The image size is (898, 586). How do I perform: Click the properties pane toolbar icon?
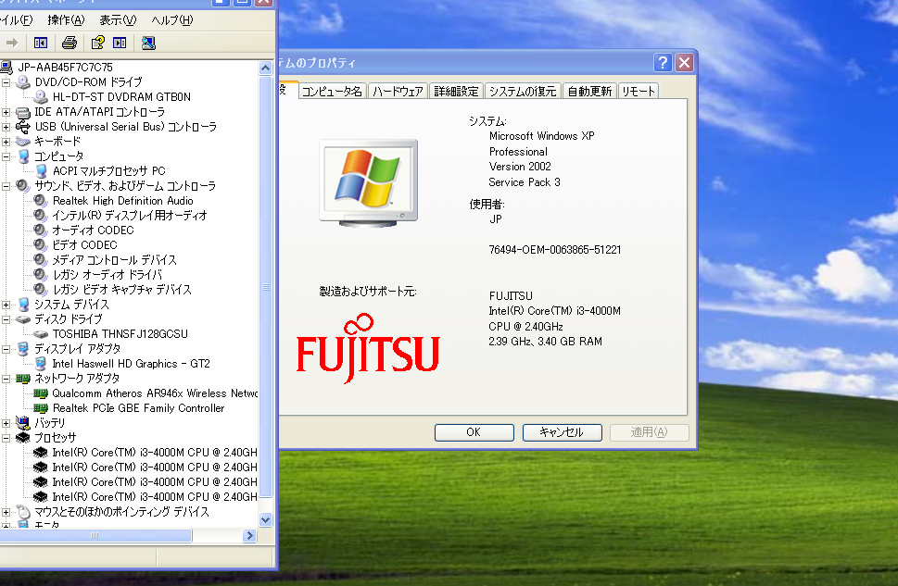pos(120,43)
